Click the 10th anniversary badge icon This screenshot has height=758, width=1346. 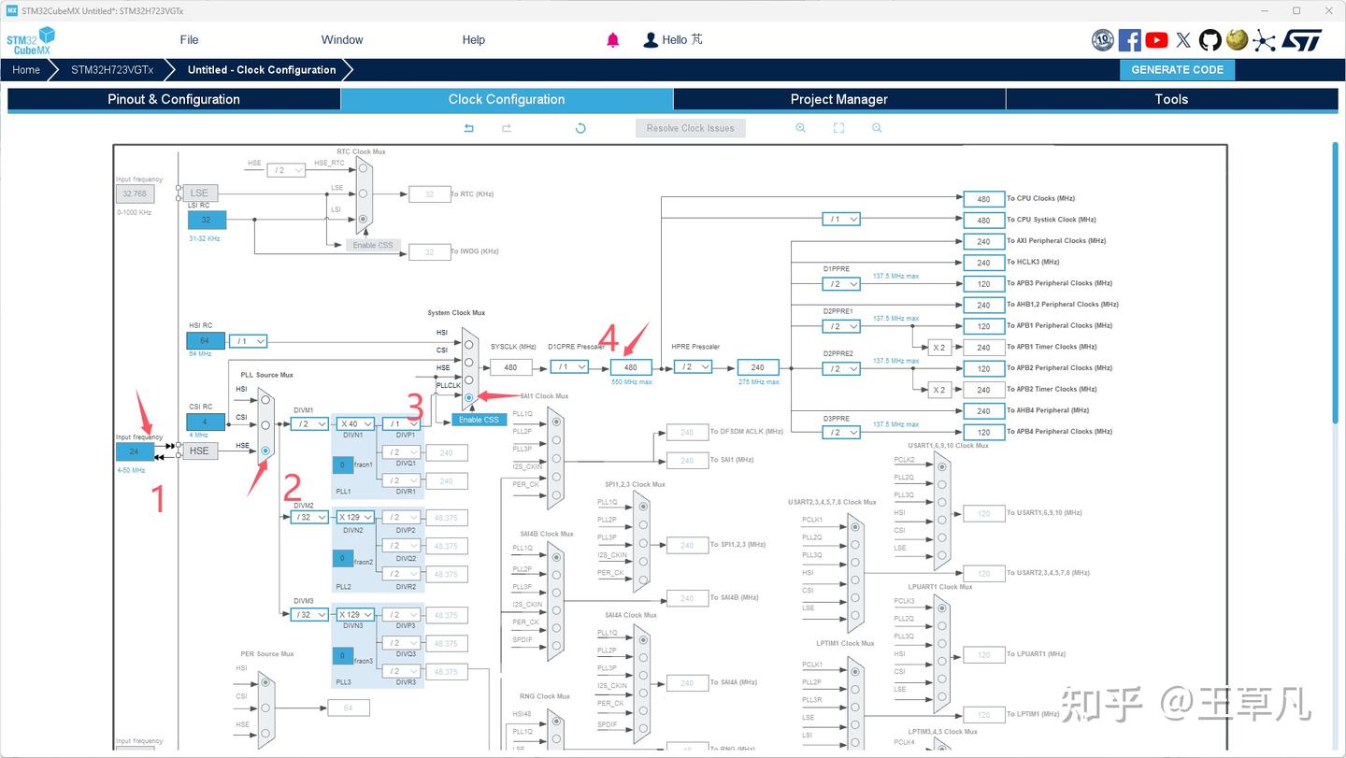(x=1103, y=40)
